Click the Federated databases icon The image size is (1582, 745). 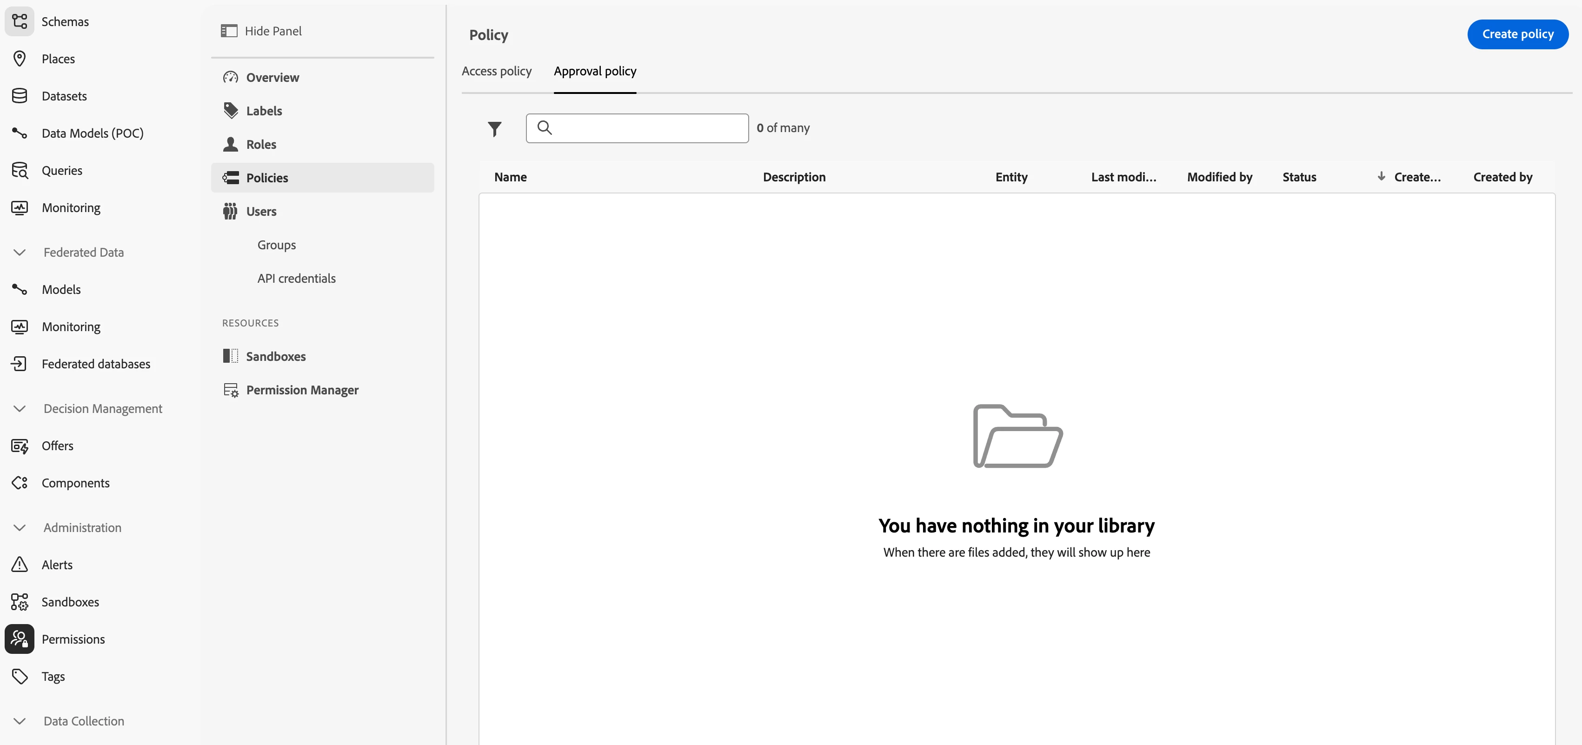tap(20, 364)
